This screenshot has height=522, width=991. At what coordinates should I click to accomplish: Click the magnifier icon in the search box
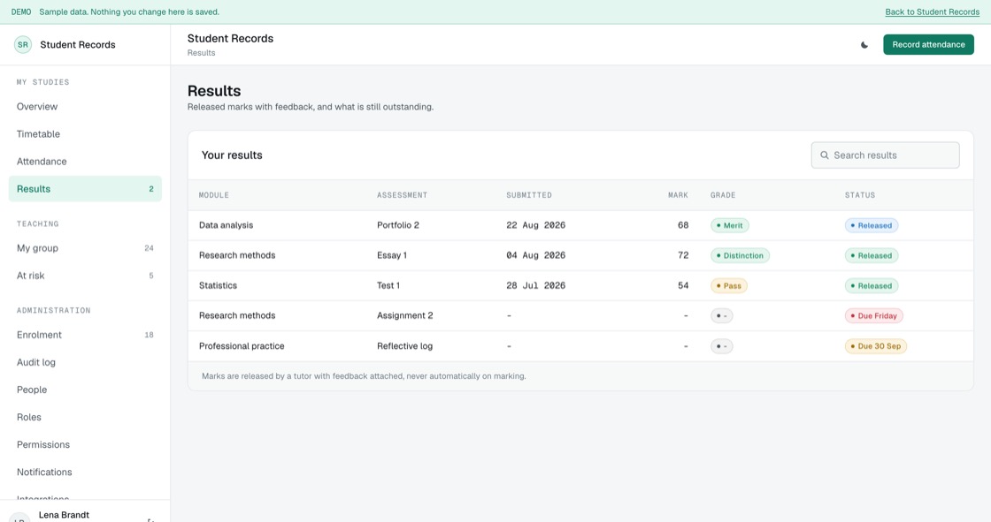(824, 155)
